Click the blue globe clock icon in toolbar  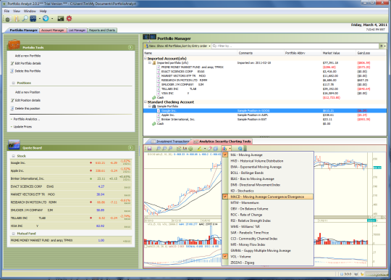click(x=46, y=18)
